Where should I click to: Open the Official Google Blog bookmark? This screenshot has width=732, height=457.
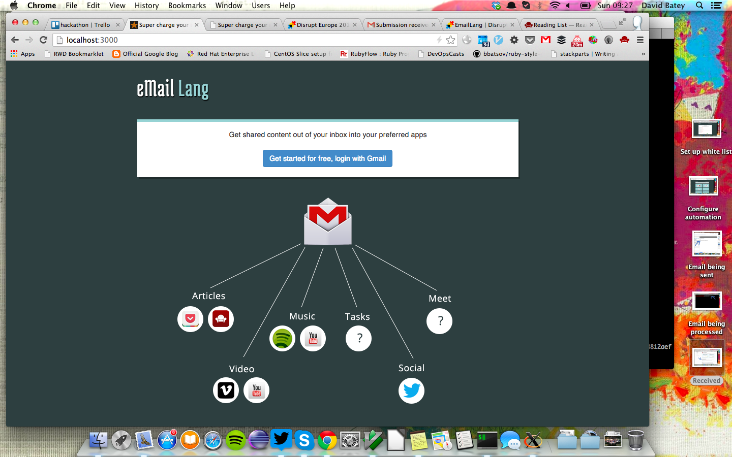click(x=145, y=53)
